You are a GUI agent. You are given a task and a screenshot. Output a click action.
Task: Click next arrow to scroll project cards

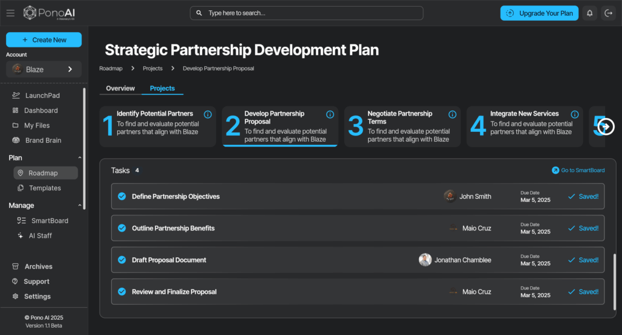(x=606, y=126)
